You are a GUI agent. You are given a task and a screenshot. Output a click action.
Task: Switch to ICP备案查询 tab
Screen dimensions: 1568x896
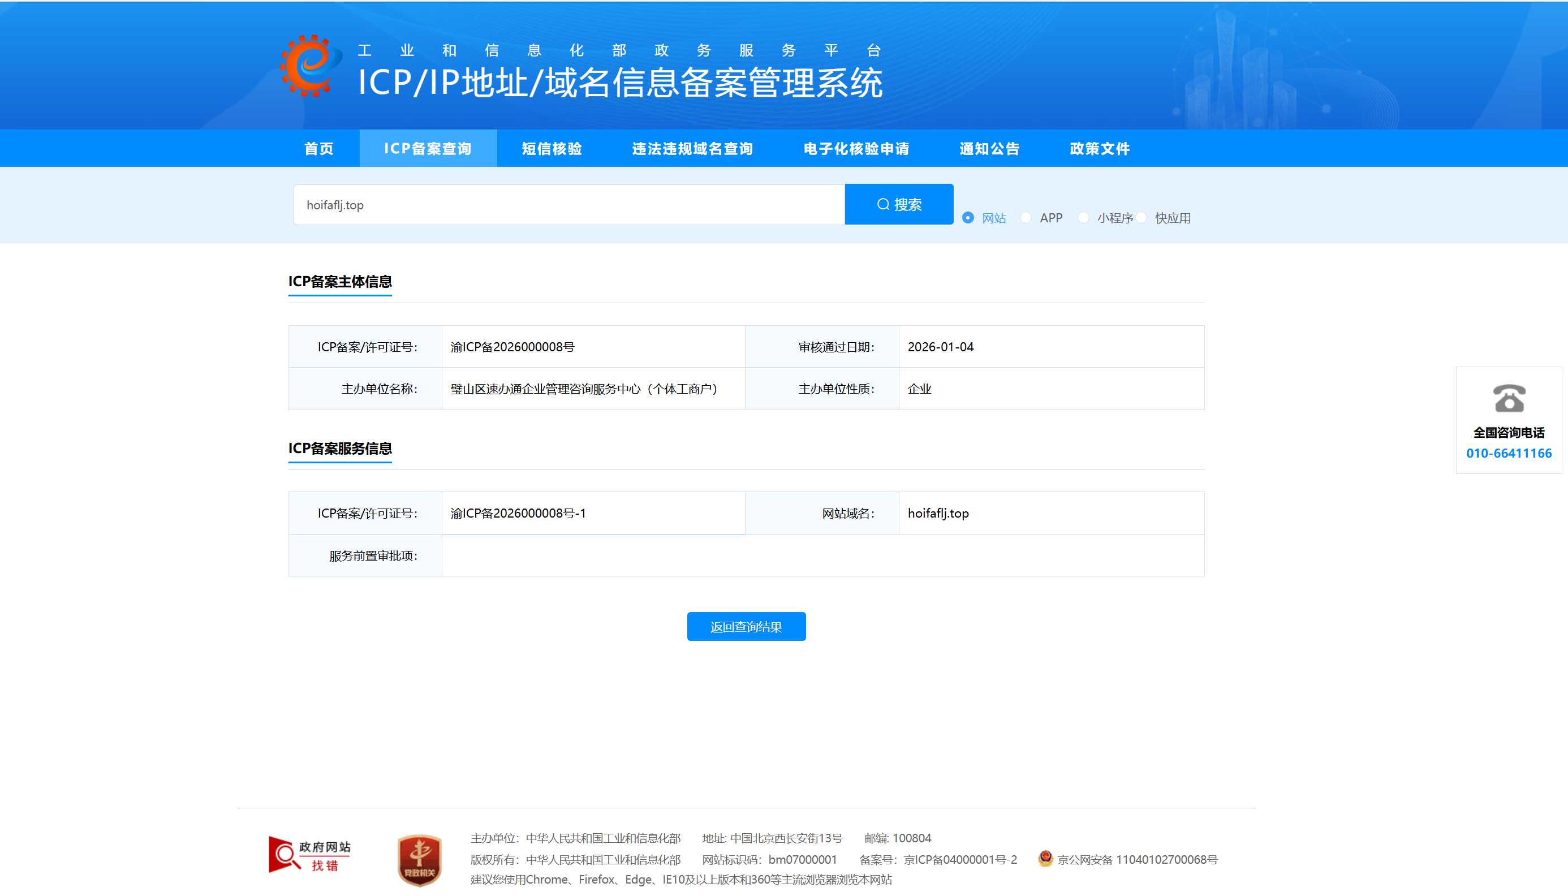point(428,148)
